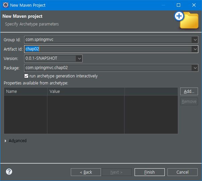Open the Package dropdown arrow

(195, 68)
